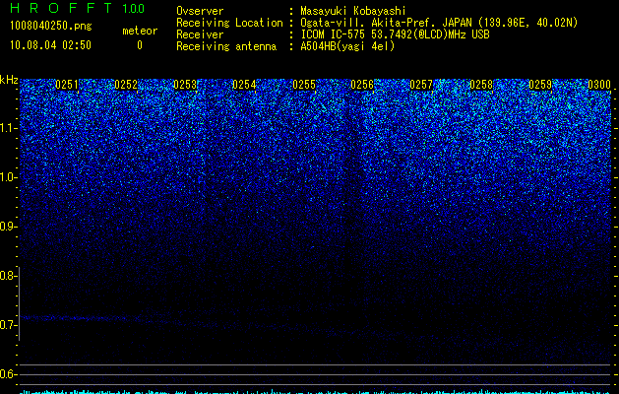
Task: Click the meteor label
Action: click(140, 31)
